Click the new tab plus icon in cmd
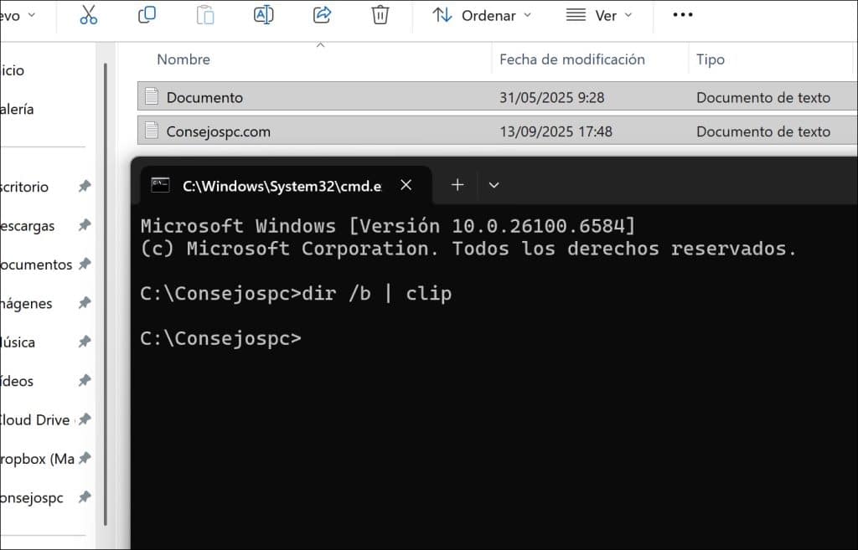This screenshot has height=550, width=858. (x=457, y=185)
